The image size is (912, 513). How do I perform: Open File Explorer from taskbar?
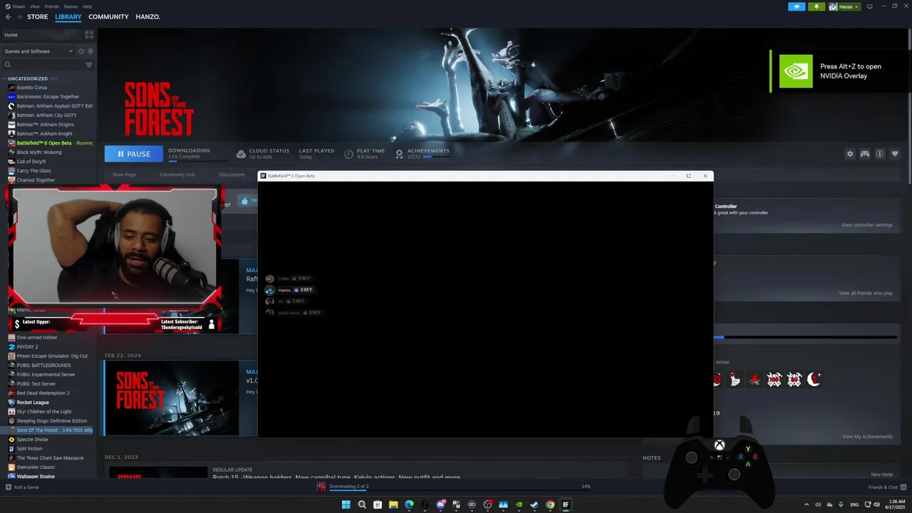(x=393, y=504)
